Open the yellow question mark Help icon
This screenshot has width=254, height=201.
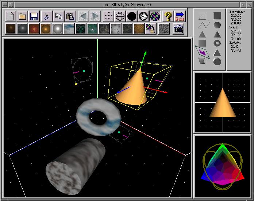(168, 16)
